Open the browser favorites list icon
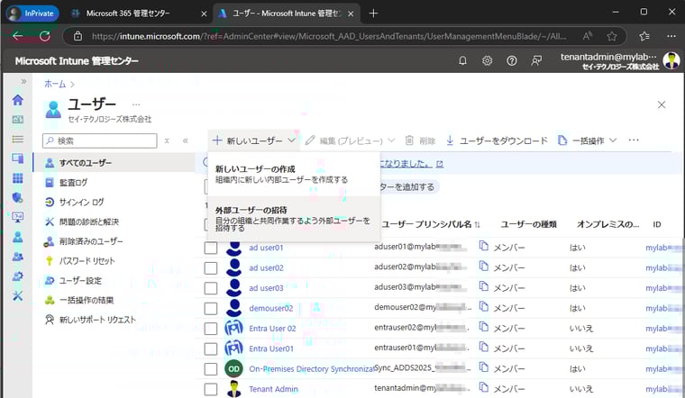This screenshot has width=685, height=398. tap(644, 36)
